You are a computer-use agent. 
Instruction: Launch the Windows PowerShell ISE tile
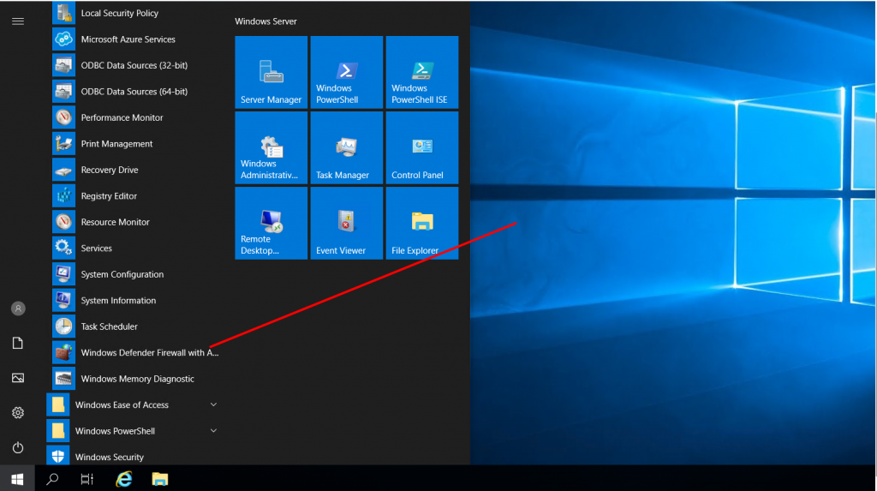(422, 72)
